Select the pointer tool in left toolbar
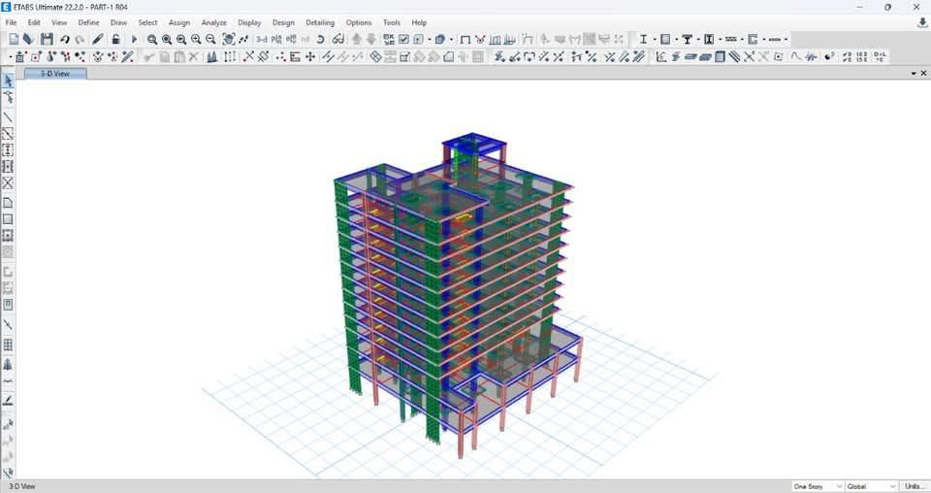931x493 pixels. [x=9, y=82]
